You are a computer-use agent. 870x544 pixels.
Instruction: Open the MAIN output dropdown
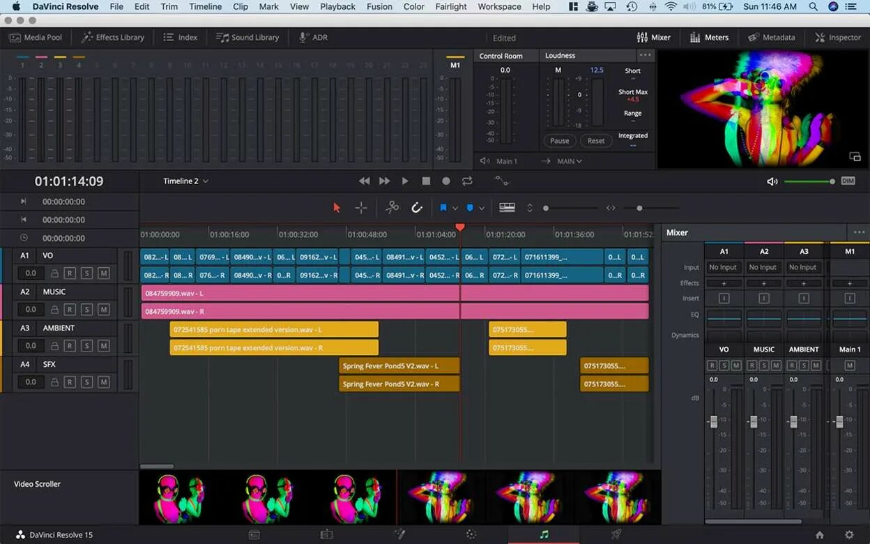(x=570, y=161)
